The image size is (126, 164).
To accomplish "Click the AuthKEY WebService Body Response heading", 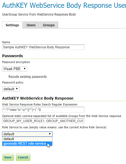I will (x=38, y=98).
